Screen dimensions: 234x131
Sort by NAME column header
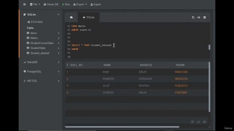[x=107, y=65]
